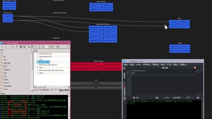
Task: Open the 다운로드 place in Dolphin sidebar
Action: [x=7, y=70]
